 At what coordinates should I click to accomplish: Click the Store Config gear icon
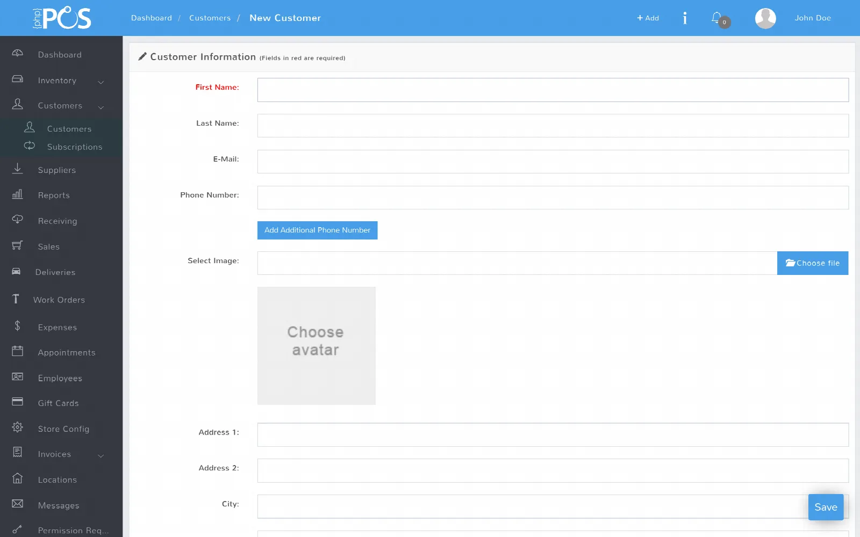point(17,427)
